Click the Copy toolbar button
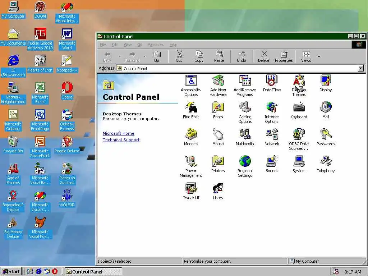Viewport: 368px width, 276px height. [x=199, y=57]
